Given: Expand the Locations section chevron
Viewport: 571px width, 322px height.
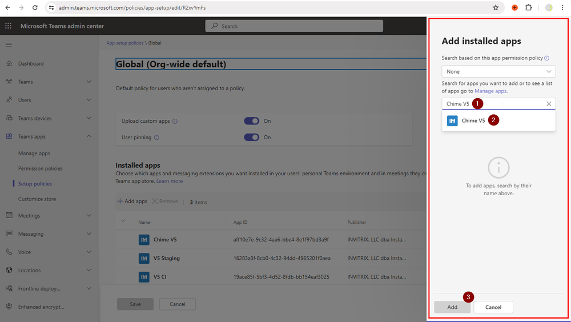Looking at the screenshot, I should [89, 270].
